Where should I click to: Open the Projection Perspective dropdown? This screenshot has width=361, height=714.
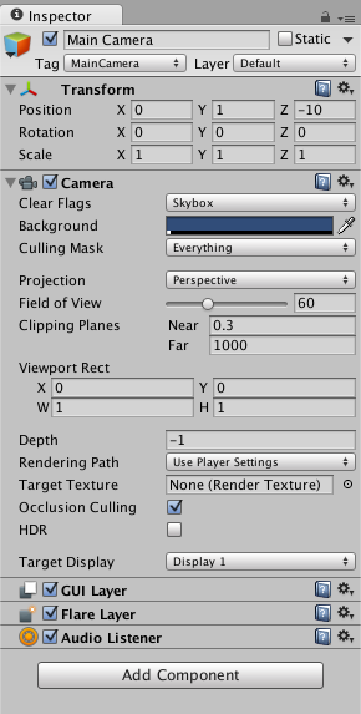click(x=261, y=280)
